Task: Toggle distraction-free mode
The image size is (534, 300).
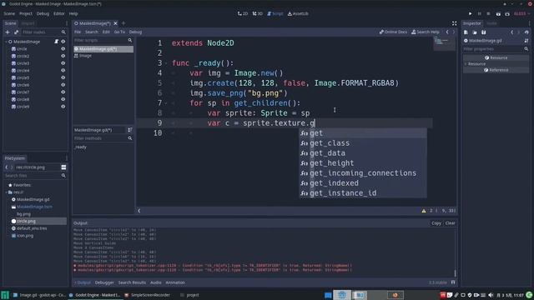Action: pos(454,23)
